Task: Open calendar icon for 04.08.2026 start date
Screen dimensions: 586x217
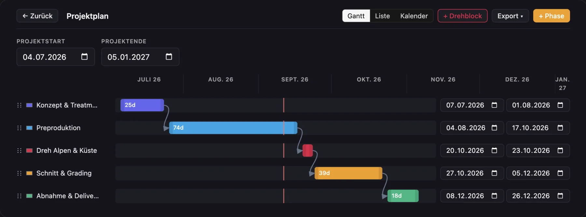Action: click(x=494, y=128)
